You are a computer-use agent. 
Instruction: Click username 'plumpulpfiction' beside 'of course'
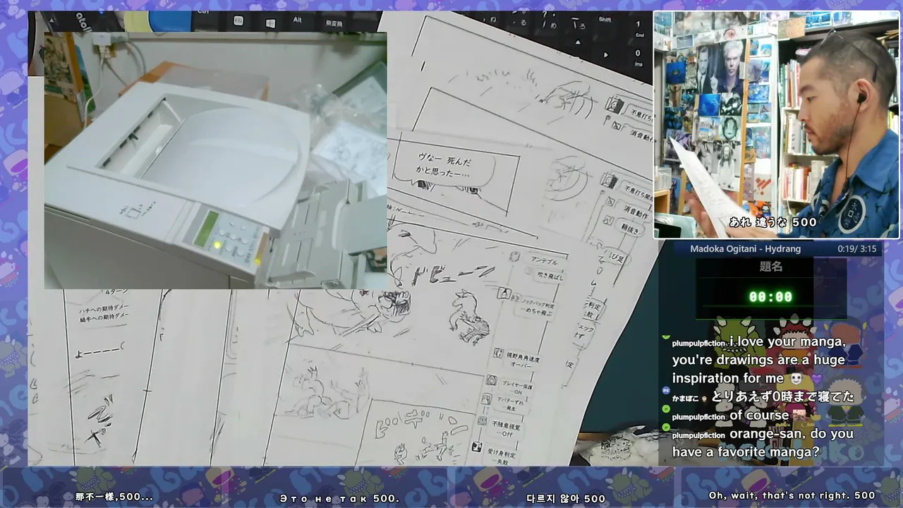coord(698,417)
